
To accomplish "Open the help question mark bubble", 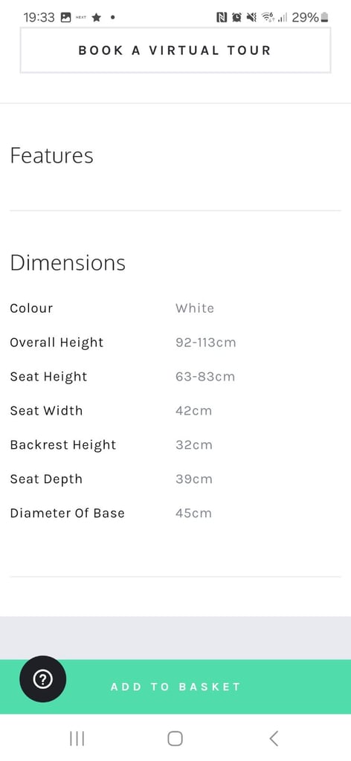I will tap(42, 679).
